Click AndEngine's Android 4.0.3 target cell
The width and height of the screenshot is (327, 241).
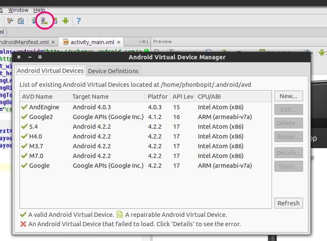[x=92, y=107]
